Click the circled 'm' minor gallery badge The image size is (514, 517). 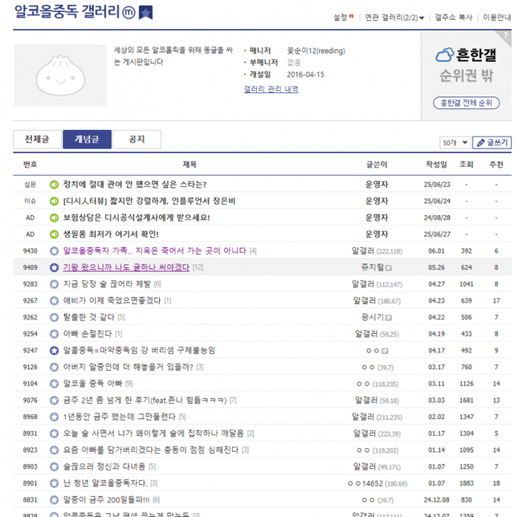pyautogui.click(x=127, y=12)
